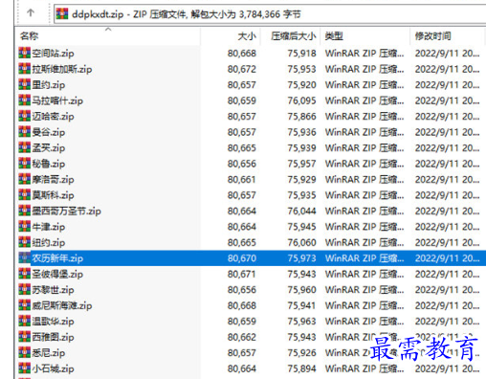Select file name 悉尼.zip
The width and height of the screenshot is (486, 379).
[x=49, y=353]
